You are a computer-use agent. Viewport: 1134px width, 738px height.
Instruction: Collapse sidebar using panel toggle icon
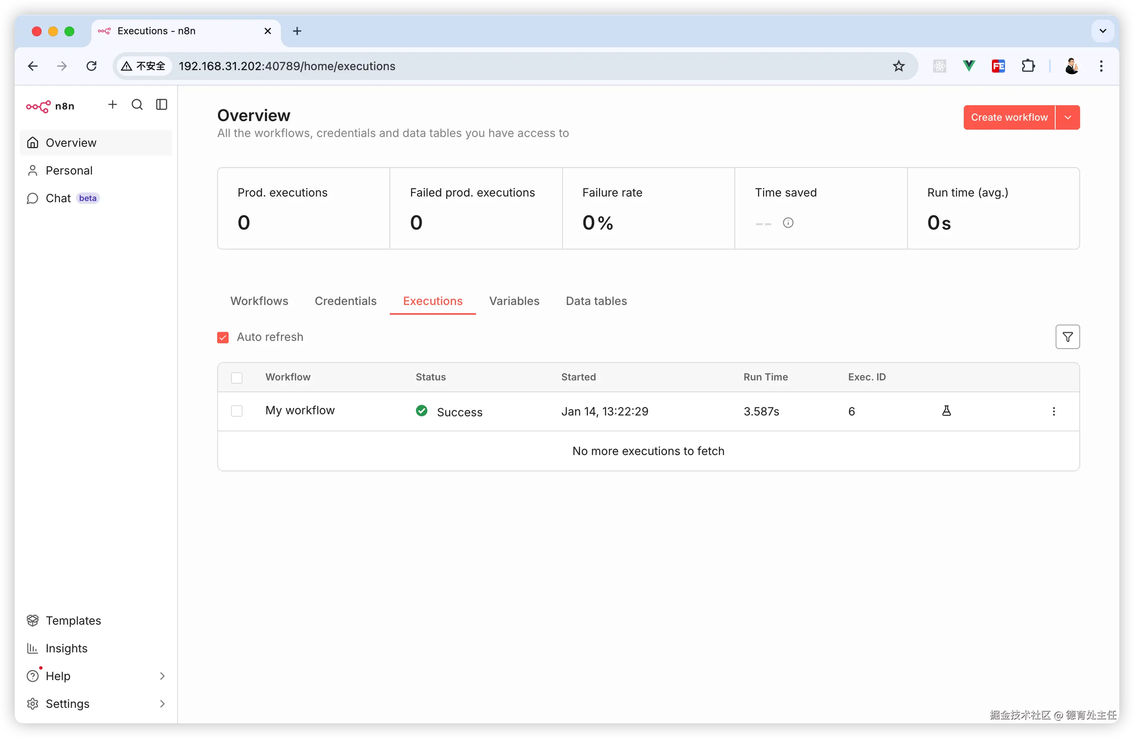(x=162, y=105)
